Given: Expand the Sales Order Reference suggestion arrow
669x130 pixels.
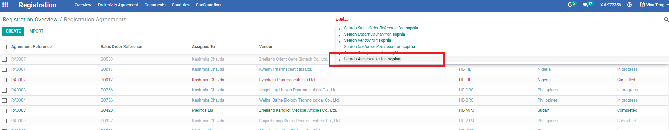Looking at the screenshot, I should pos(340,29).
